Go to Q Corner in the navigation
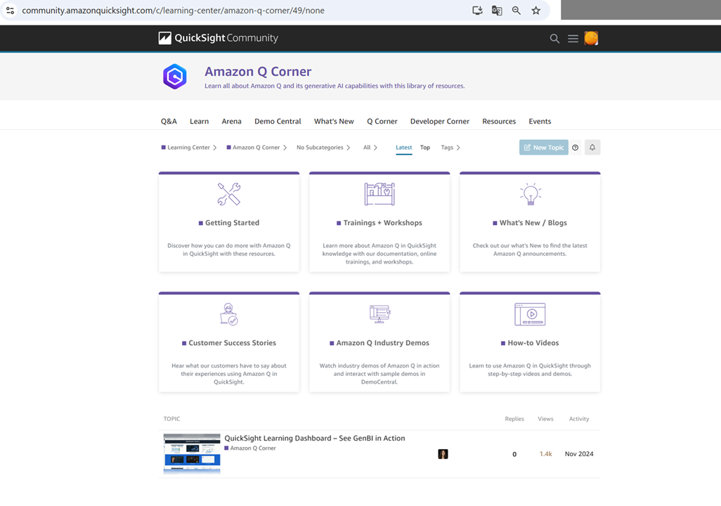 click(382, 122)
